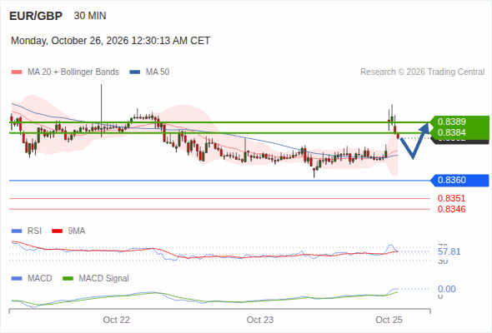Click the MA 50 legend color swatch
492x333 pixels.
point(135,72)
